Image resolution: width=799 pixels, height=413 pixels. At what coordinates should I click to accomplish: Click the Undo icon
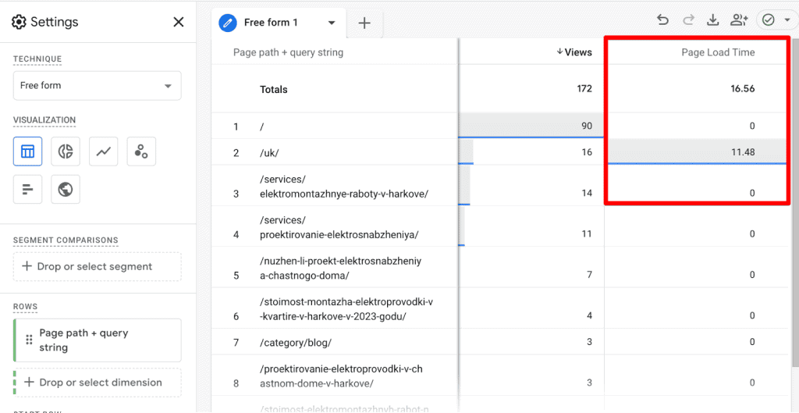coord(662,20)
